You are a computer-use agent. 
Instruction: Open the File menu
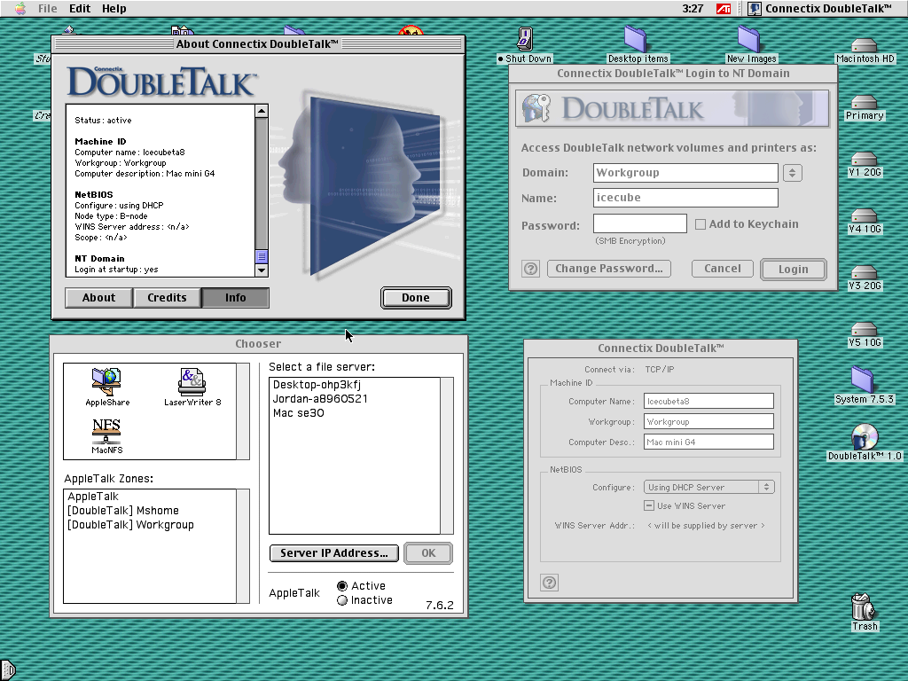[x=48, y=8]
